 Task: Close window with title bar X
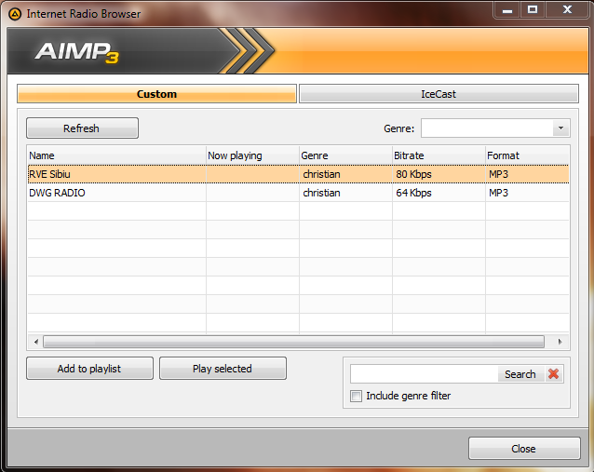click(567, 10)
